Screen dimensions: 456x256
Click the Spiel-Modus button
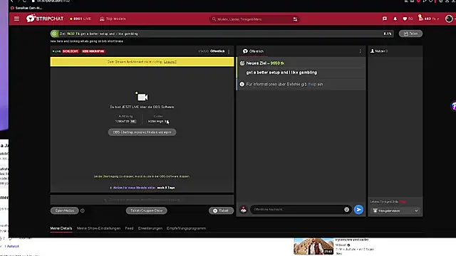[x=65, y=210]
